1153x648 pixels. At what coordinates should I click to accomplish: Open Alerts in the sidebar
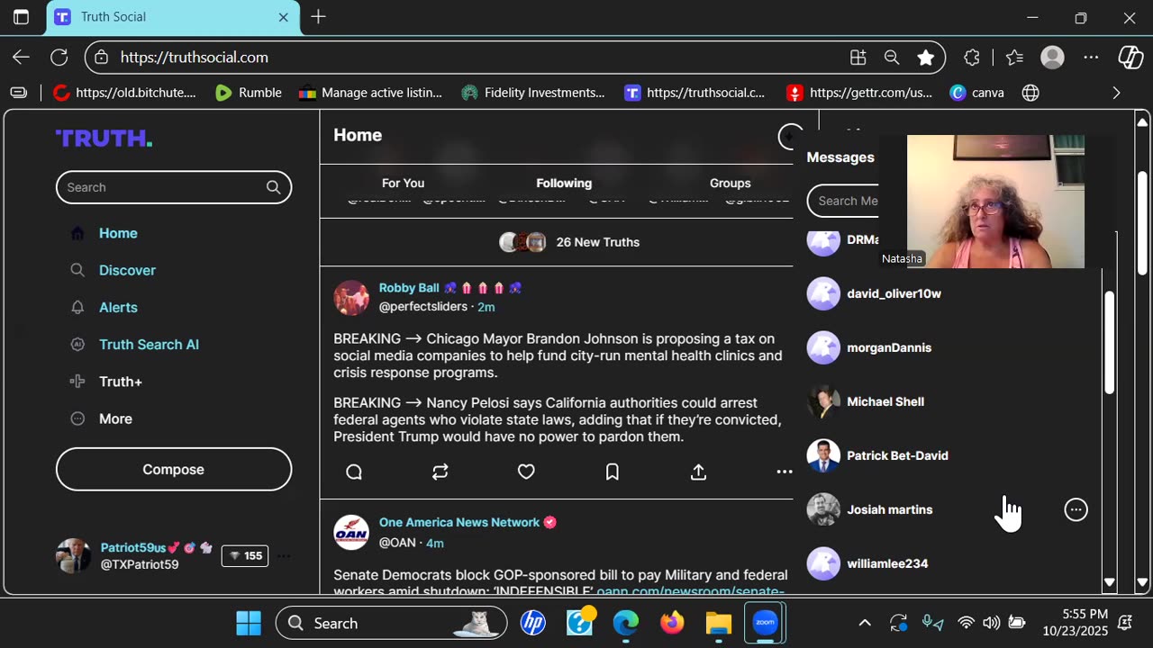(x=118, y=307)
